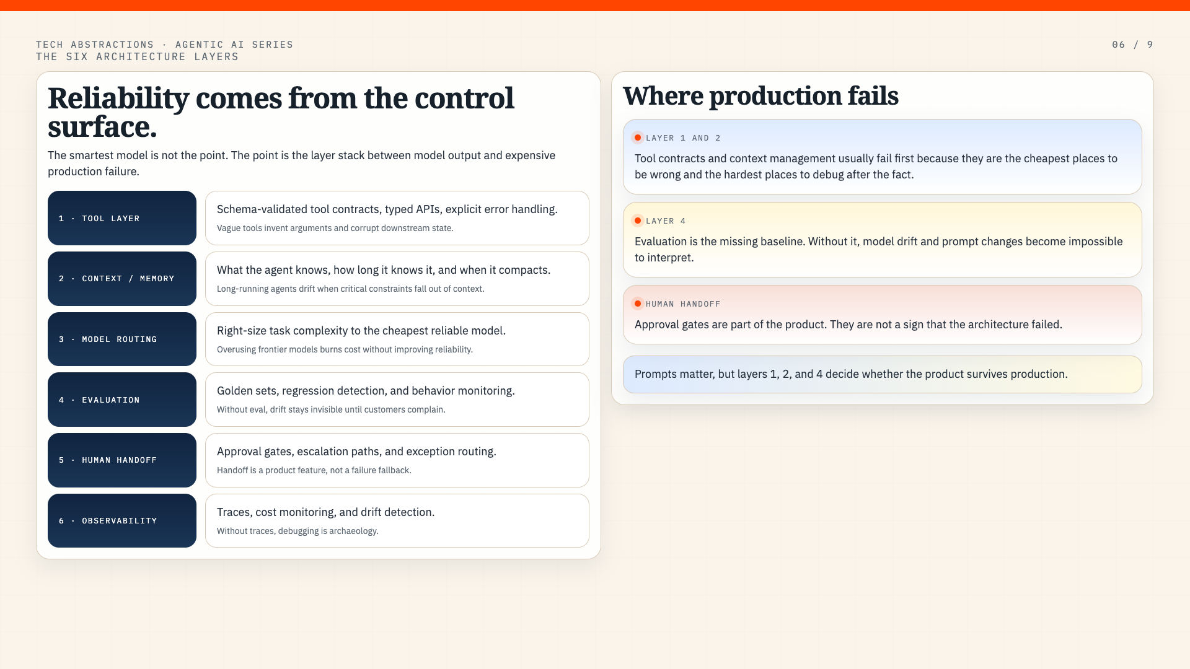1190x669 pixels.
Task: Click the schema-validated tool contracts description card
Action: (x=397, y=218)
